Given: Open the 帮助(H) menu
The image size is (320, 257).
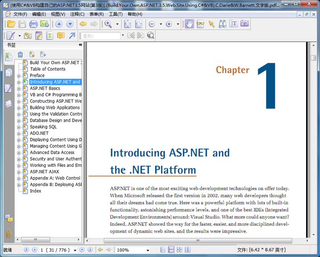Looking at the screenshot, I should point(135,14).
